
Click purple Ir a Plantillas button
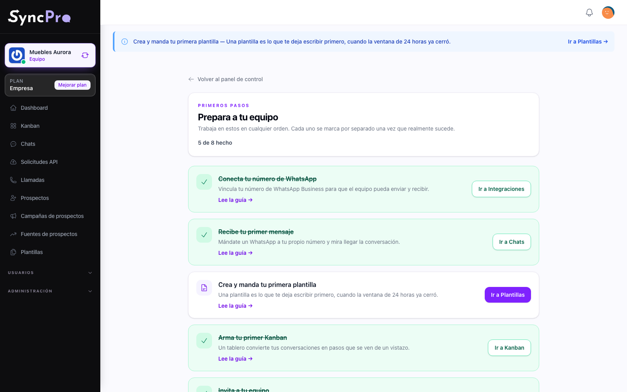507,295
